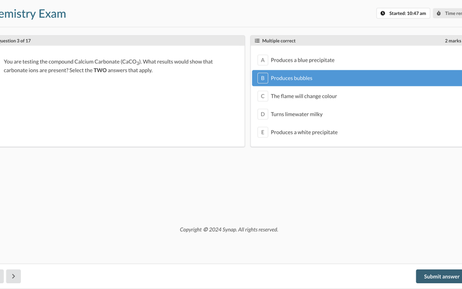Click the bold TWO word in question
462x289 pixels.
tap(100, 71)
